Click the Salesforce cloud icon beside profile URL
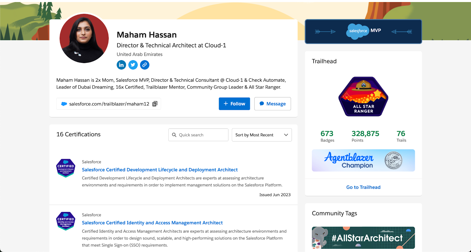The image size is (471, 252). (64, 104)
